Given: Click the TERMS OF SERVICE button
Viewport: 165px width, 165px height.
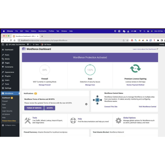Looking at the screenshot, I should [34, 108].
